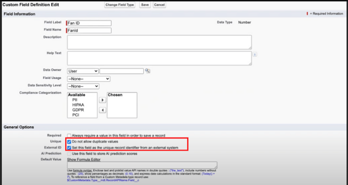The width and height of the screenshot is (348, 185).
Task: Show Help Text info icon
Action: (255, 55)
